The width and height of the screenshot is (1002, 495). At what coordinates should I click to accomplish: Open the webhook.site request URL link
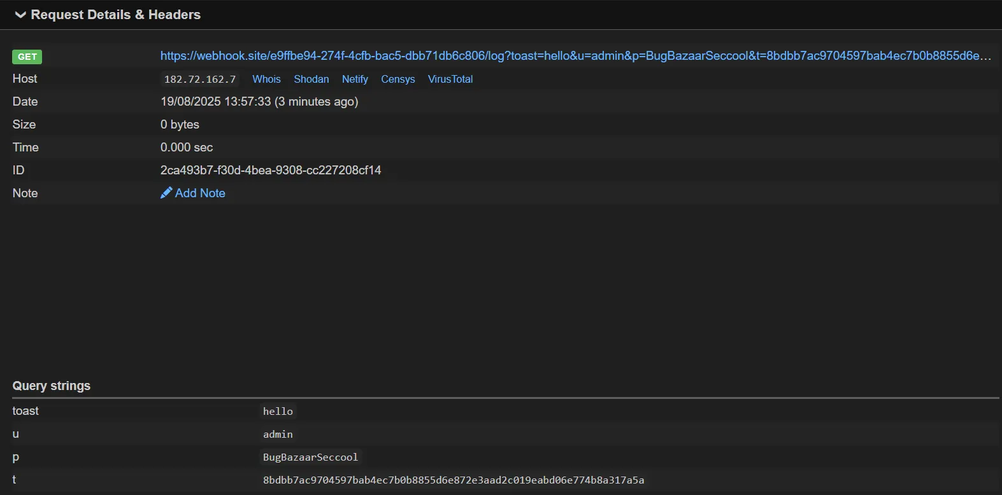[575, 56]
